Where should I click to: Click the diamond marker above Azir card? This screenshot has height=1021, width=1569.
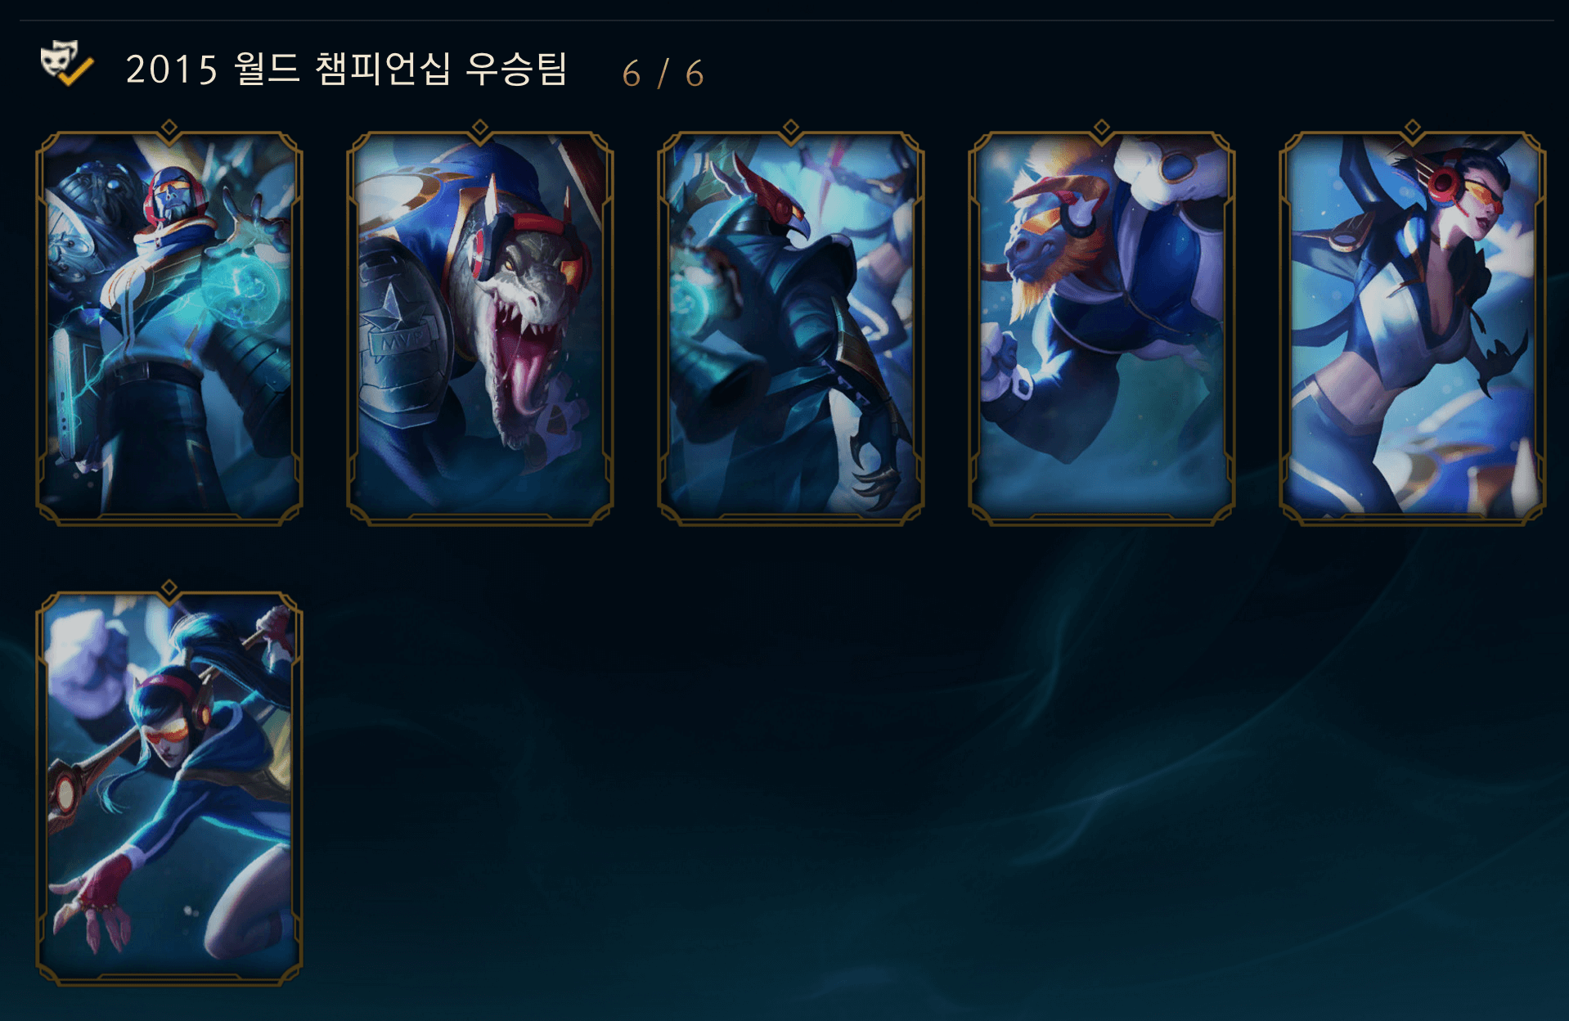[x=791, y=128]
